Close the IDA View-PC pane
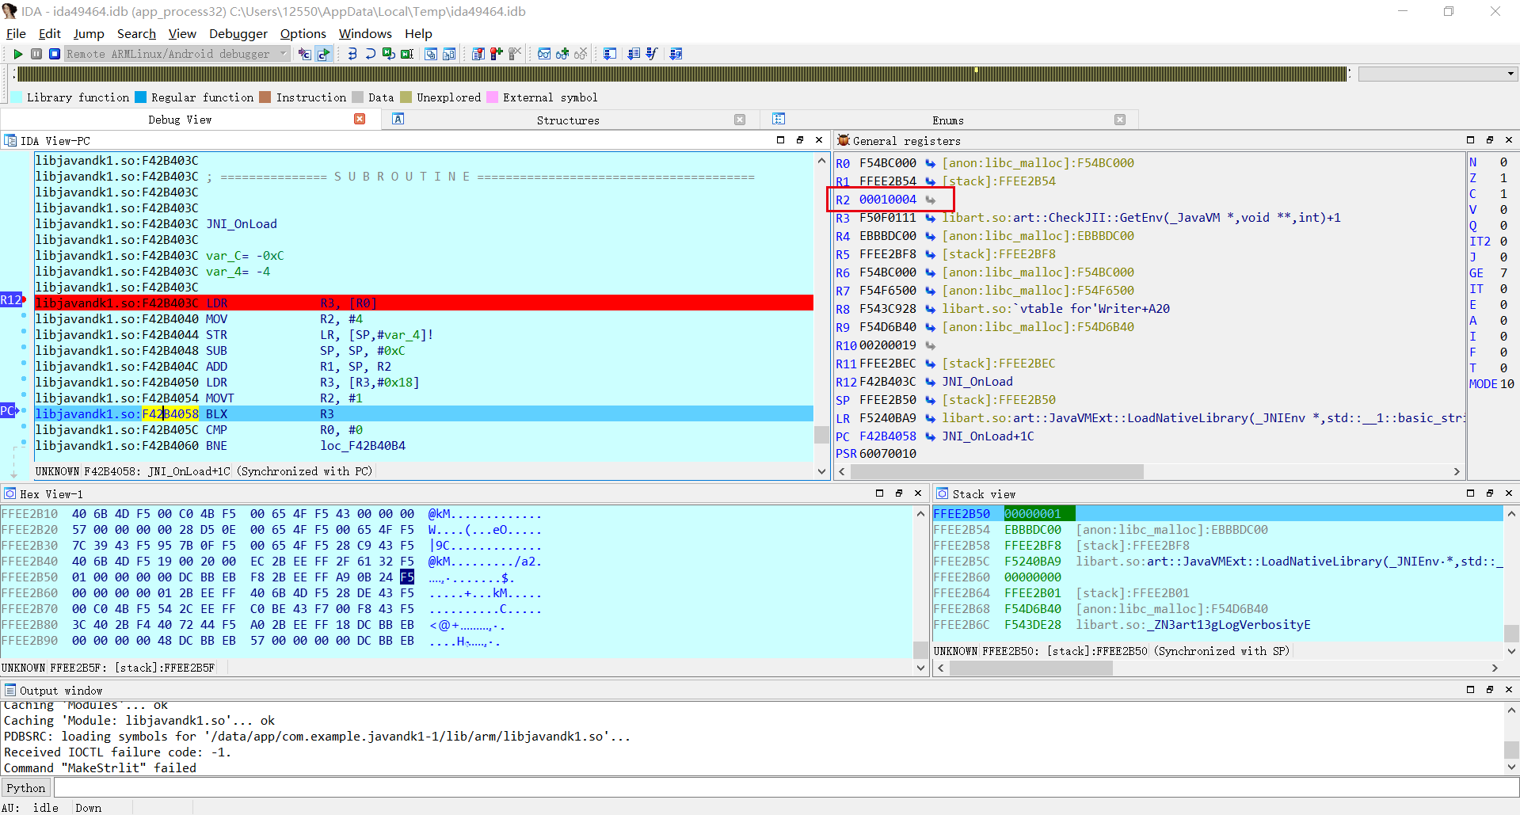Screen dimensions: 1520x815 pos(819,140)
